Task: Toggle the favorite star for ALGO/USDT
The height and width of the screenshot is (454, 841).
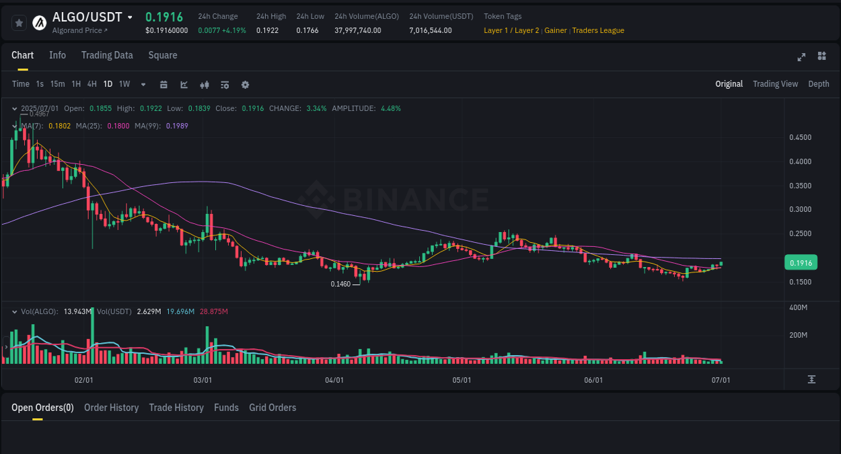Action: [19, 22]
